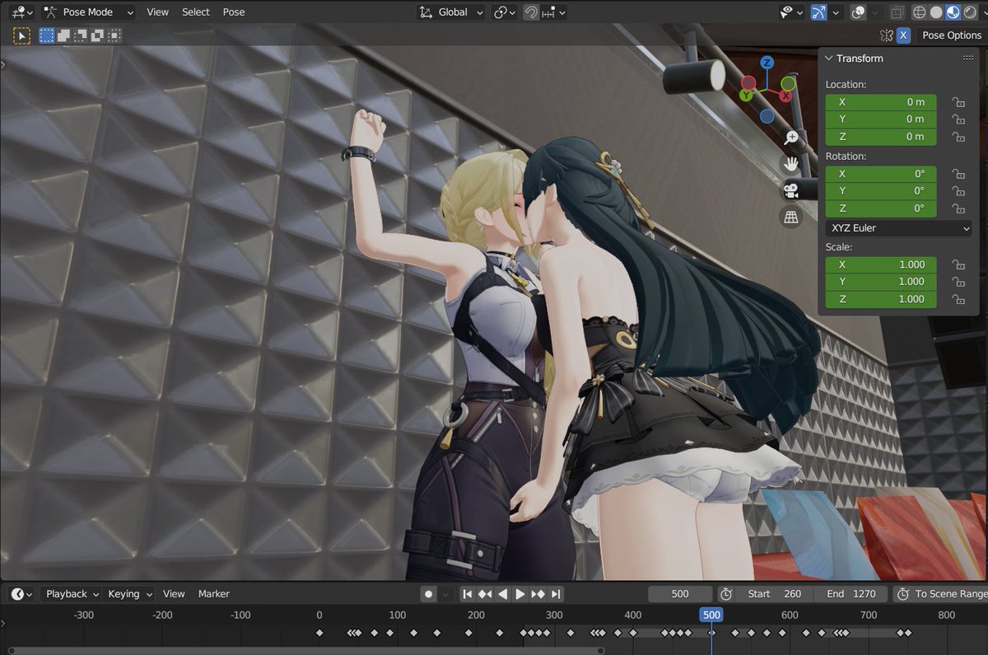Image resolution: width=988 pixels, height=655 pixels.
Task: Play the animation forward
Action: point(520,594)
